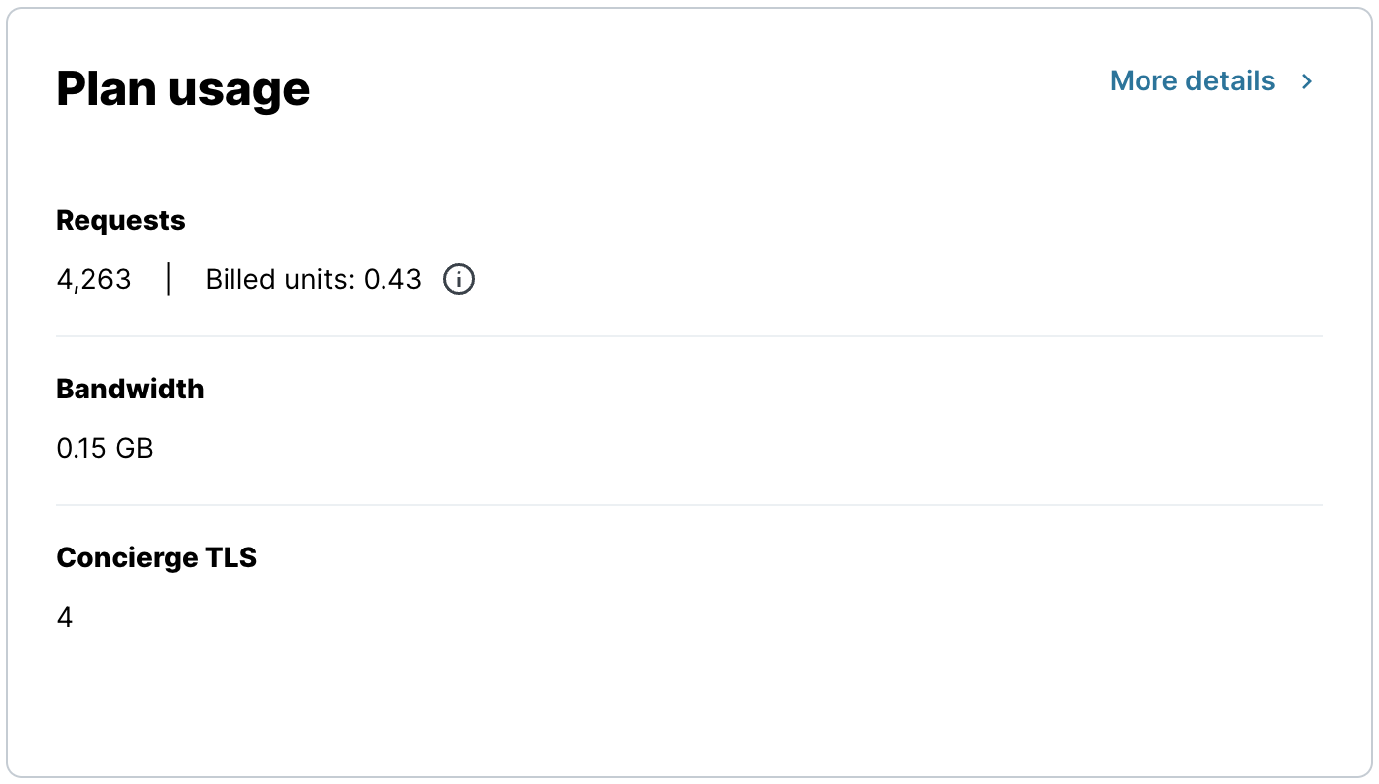
Task: Click the vertical separator after 4,263
Action: [x=169, y=280]
